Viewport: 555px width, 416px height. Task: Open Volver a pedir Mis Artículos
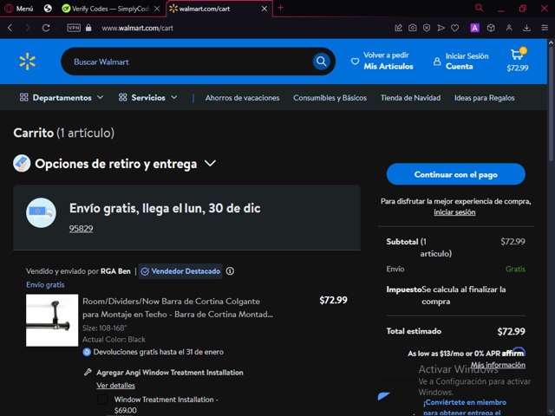click(x=382, y=61)
